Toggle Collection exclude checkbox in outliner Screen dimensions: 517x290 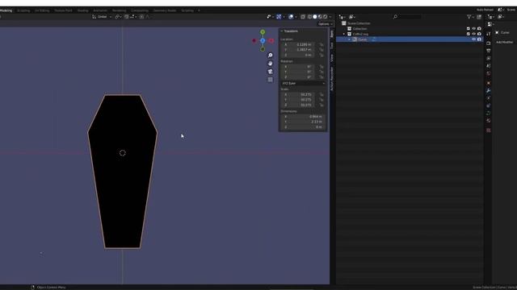pyautogui.click(x=469, y=29)
